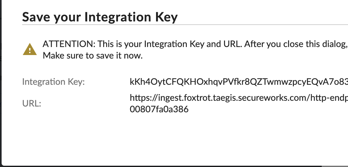The height and width of the screenshot is (167, 348).
Task: Click the word ATTENTION in the warning
Action: [69, 44]
